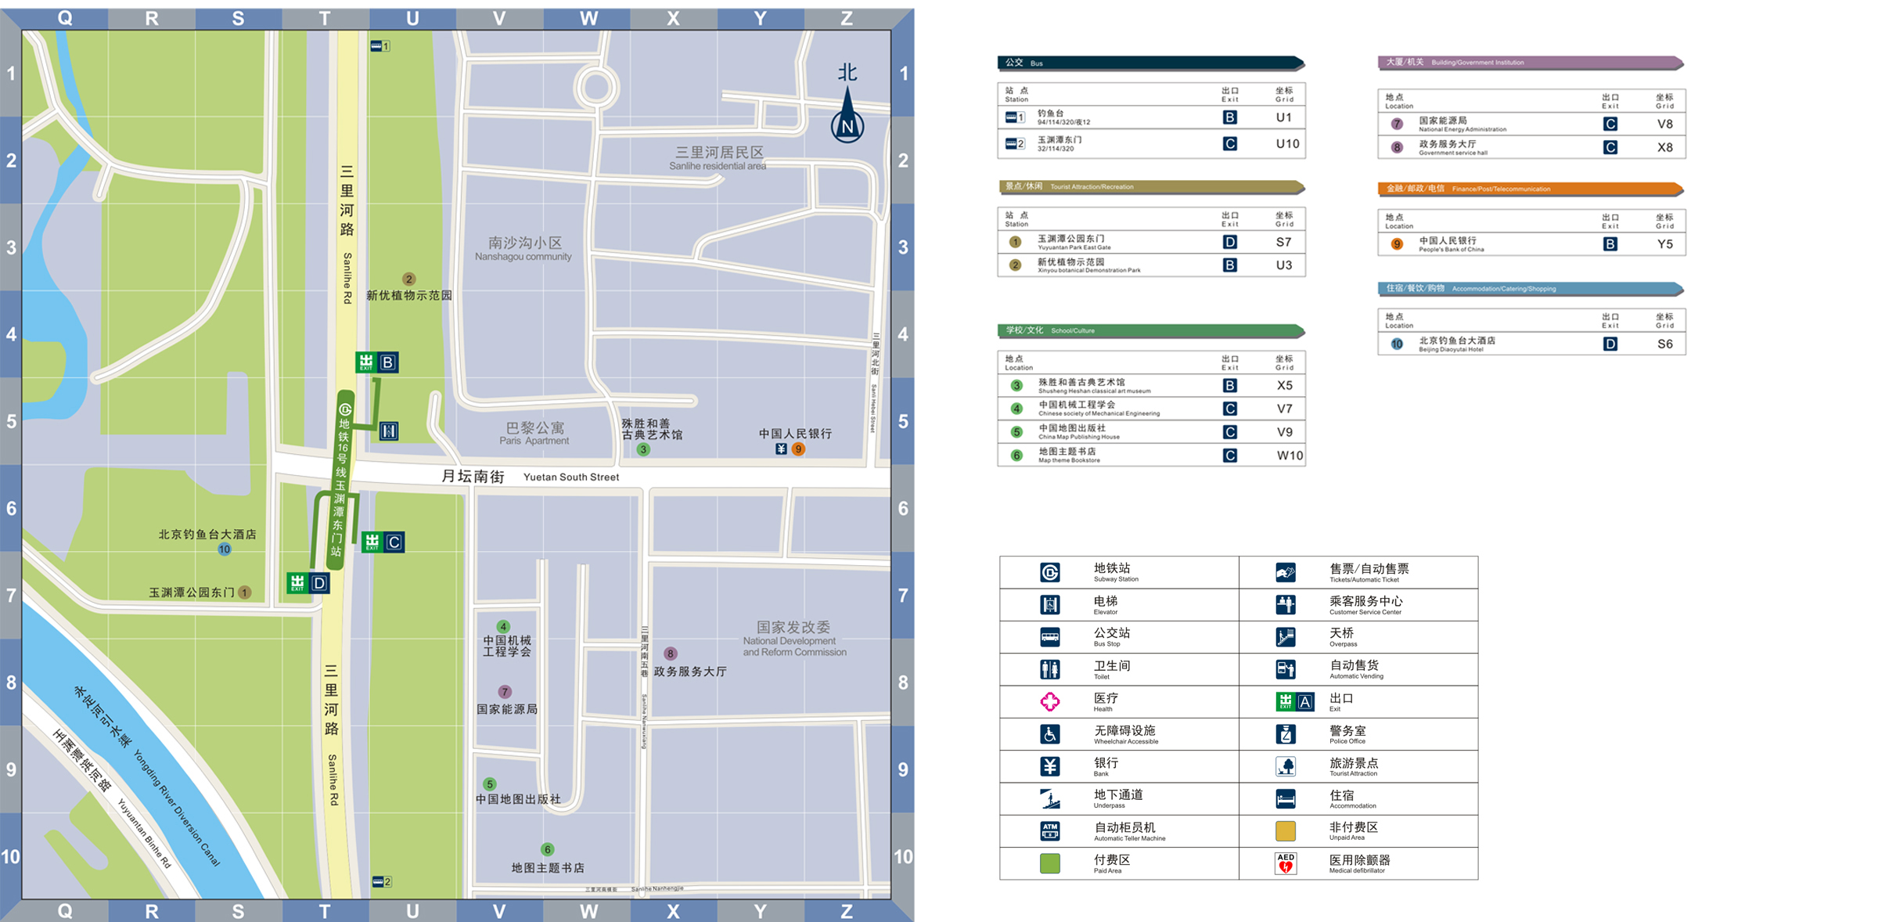Select the Automatic Vending icon in the legend
1878x922 pixels.
pos(1286,670)
